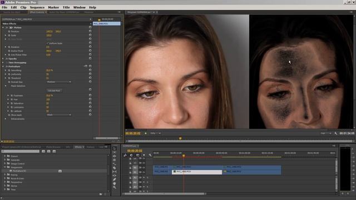Toggle Uniform Scale checkbox

point(47,43)
